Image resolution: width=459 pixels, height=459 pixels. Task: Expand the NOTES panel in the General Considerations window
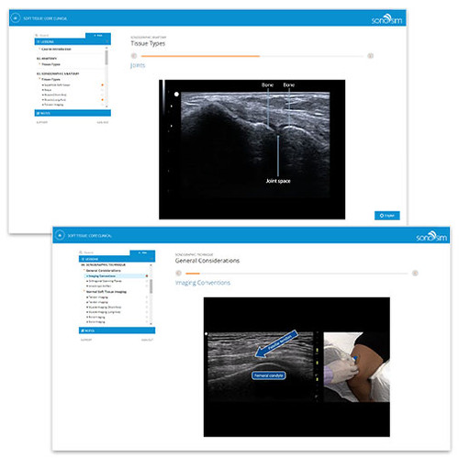(x=117, y=330)
